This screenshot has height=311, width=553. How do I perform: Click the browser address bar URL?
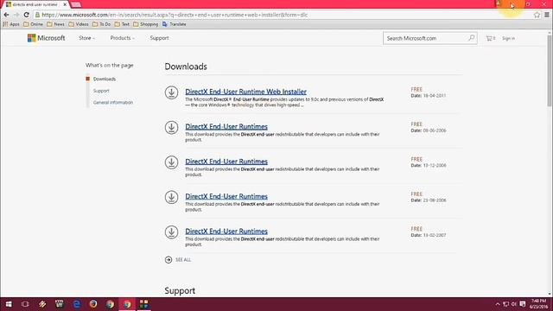point(175,15)
